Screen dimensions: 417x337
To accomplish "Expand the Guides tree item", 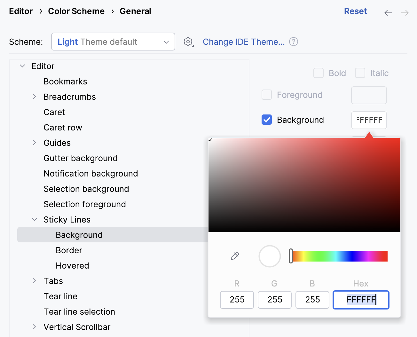I will point(34,143).
